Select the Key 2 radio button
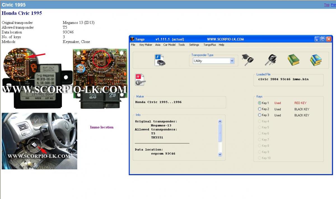This screenshot has width=336, height=199. 260,109
